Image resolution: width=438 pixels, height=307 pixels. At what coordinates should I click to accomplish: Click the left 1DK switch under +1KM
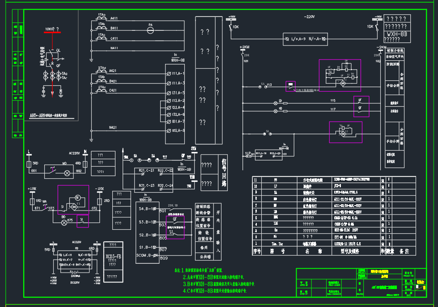tap(232, 28)
